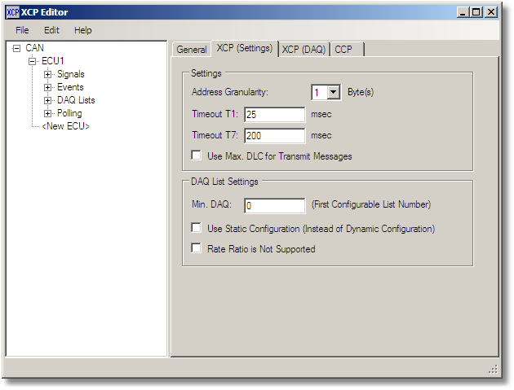Viewport: 514px width, 390px height.
Task: Expand the Polling tree node
Action: click(47, 114)
